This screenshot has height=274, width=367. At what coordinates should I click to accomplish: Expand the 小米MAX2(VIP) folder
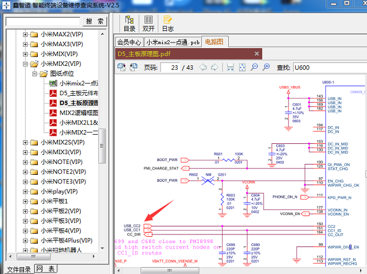click(25, 34)
